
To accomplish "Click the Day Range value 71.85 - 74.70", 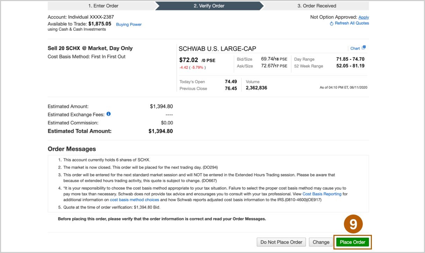I will (x=350, y=59).
